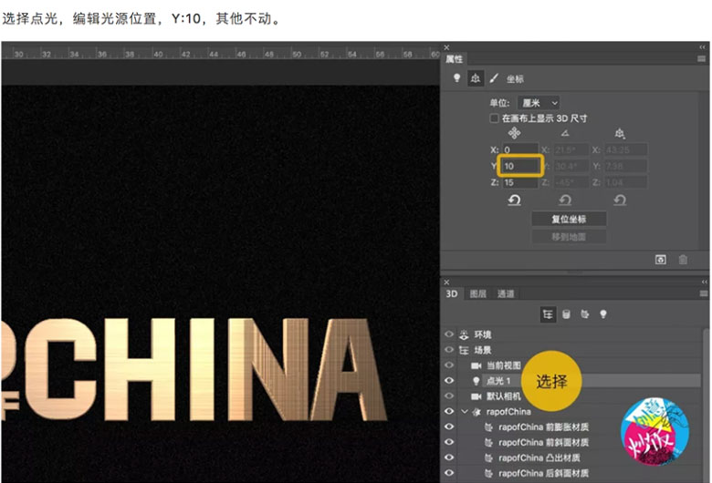Toggle visibility of 当前视图

pos(448,365)
